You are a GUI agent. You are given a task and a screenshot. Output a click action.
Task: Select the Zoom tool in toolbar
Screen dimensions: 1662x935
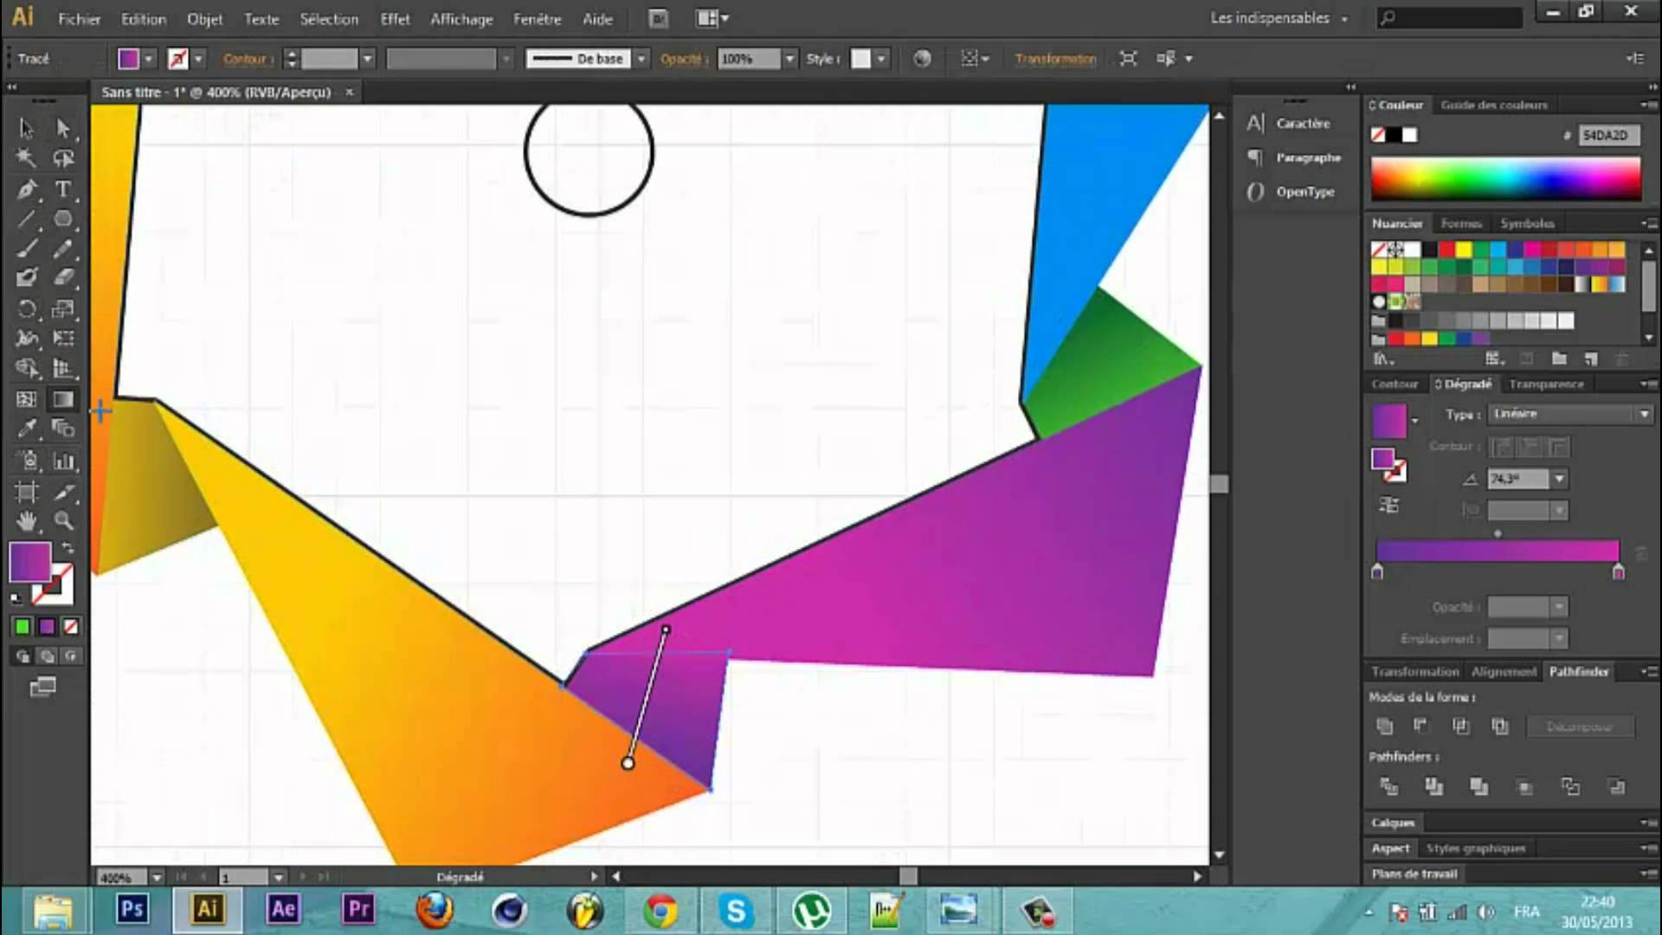tap(64, 522)
